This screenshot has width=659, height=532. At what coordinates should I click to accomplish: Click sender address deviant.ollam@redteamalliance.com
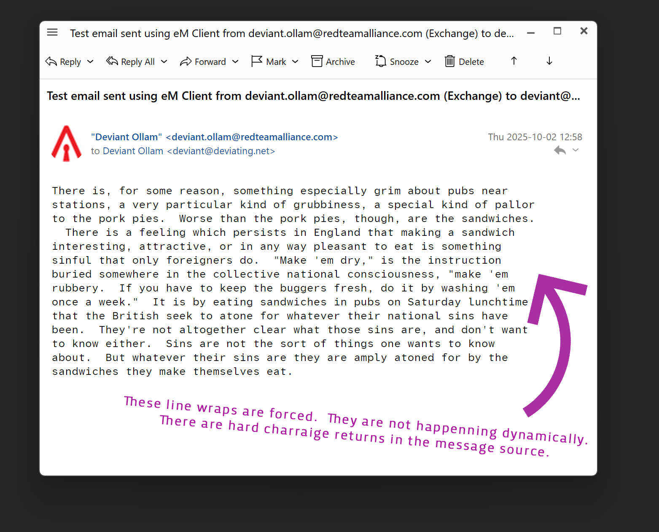point(252,137)
